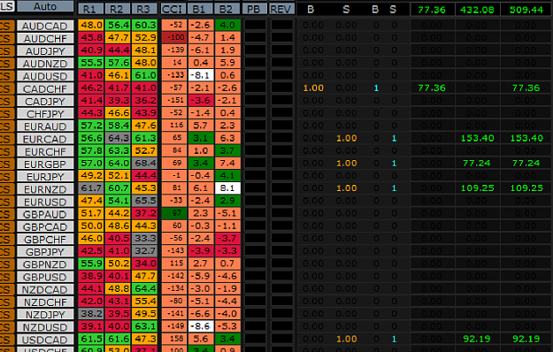553x352 pixels.
Task: Click the B2 column header
Action: (227, 9)
